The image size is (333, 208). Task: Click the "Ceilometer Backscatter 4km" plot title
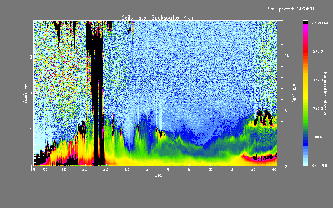[158, 17]
